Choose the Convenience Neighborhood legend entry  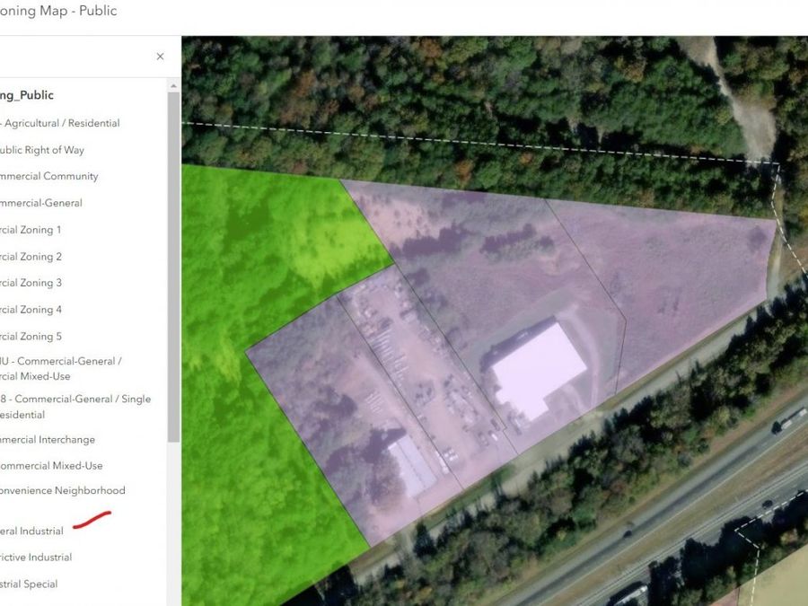[x=63, y=490]
